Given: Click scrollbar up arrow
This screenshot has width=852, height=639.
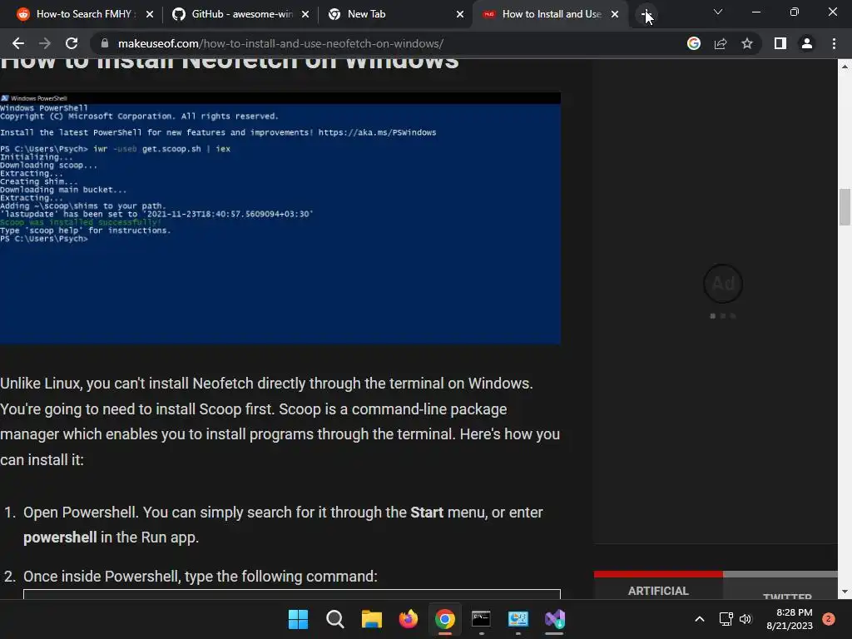Looking at the screenshot, I should click(845, 67).
